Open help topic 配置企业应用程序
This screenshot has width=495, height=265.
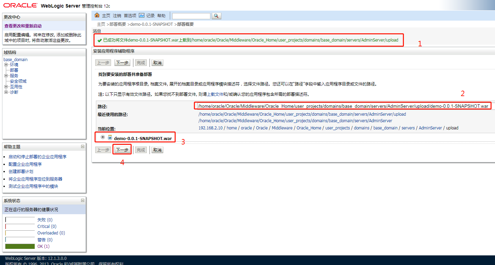[x=25, y=164]
